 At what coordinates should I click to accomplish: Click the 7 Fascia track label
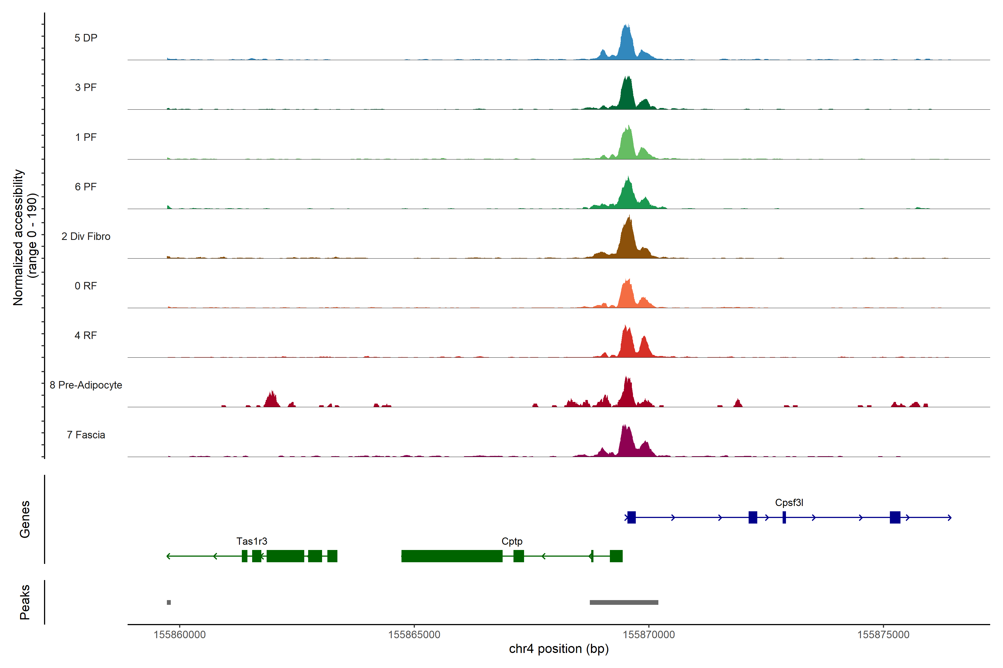(86, 434)
